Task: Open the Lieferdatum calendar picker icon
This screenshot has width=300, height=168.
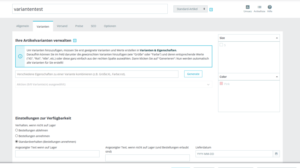Action: (x=276, y=154)
